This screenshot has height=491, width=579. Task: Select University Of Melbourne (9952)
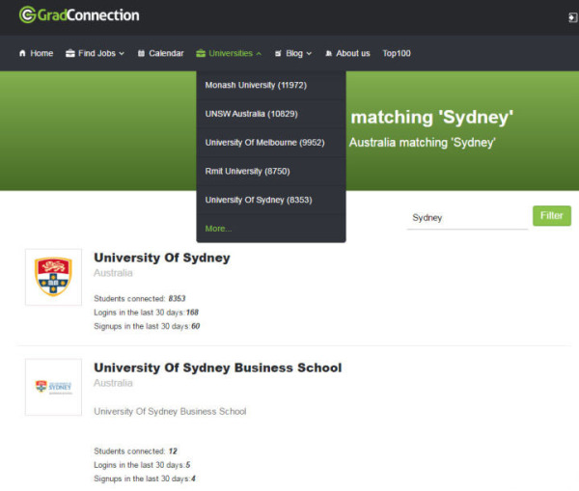[x=271, y=143]
